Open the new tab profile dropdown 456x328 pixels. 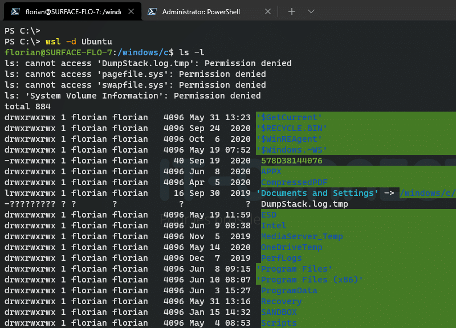click(x=311, y=11)
